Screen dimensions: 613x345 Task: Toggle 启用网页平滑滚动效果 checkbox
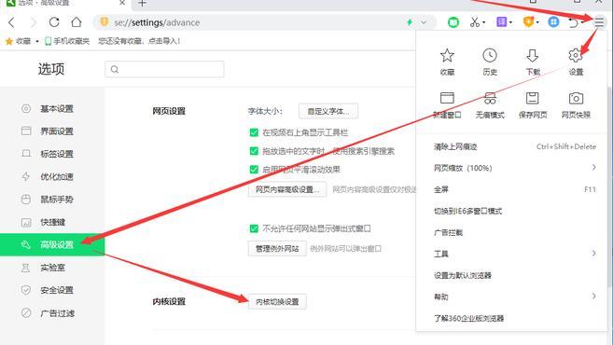point(254,169)
